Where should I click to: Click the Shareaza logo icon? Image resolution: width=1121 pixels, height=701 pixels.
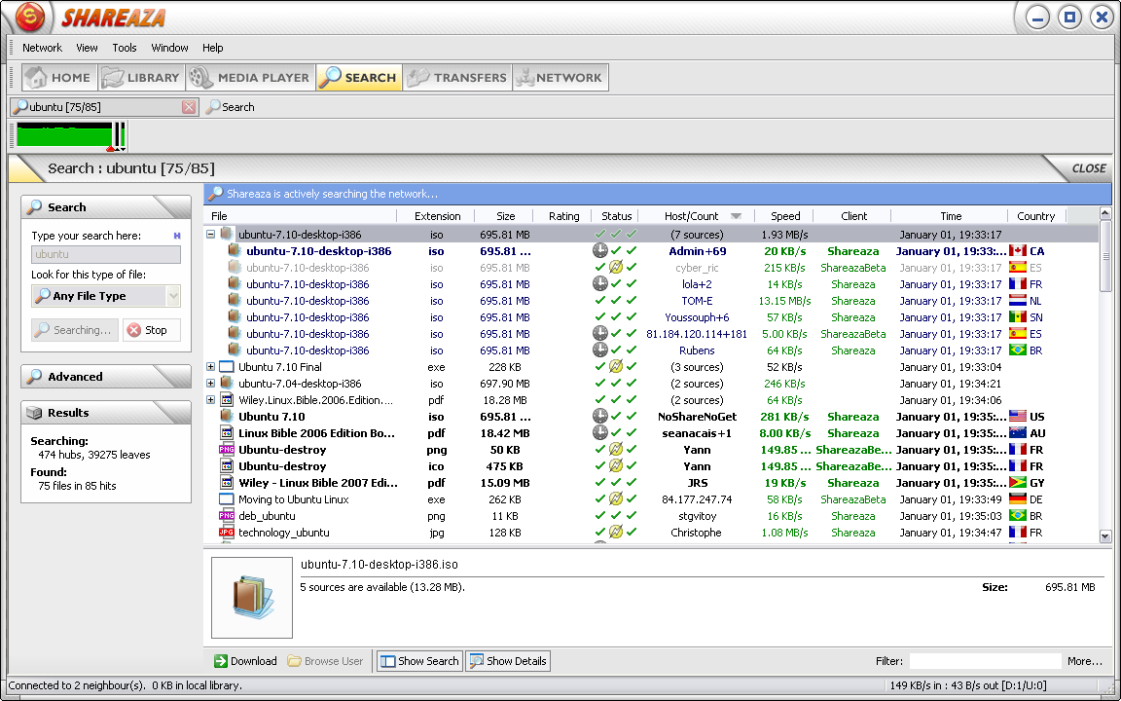pyautogui.click(x=29, y=18)
